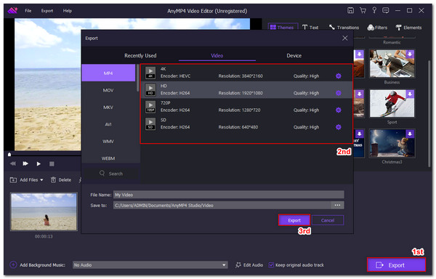Select the 720P preset icon

click(x=150, y=107)
